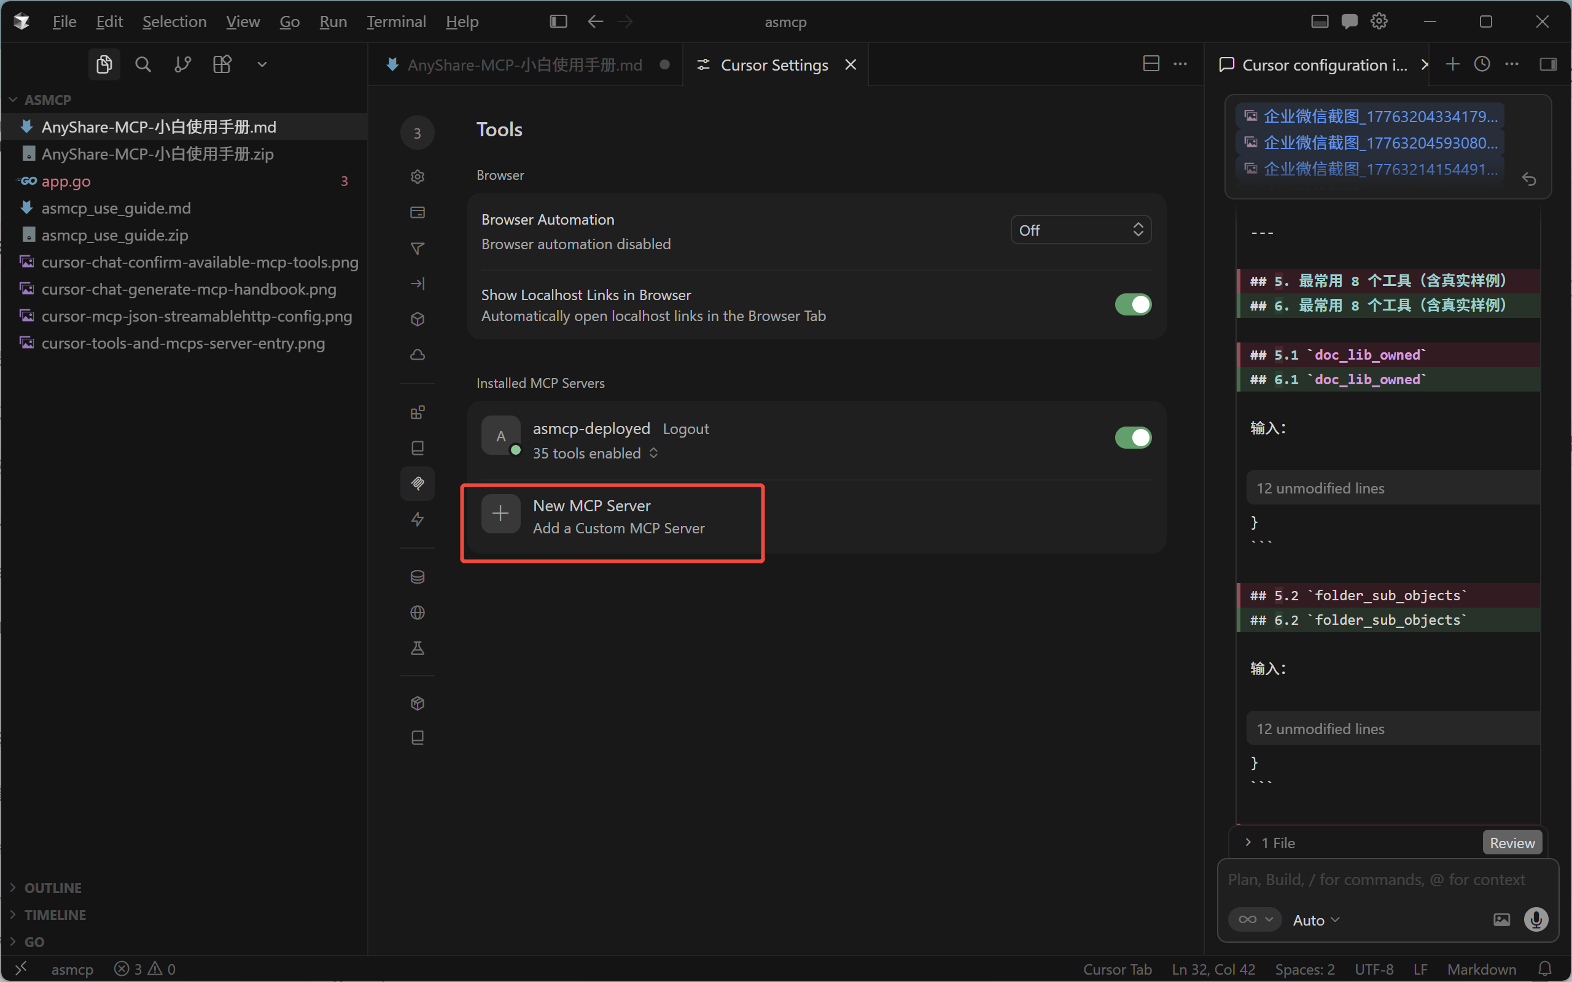1572x982 pixels.
Task: Show chat history clock icon
Action: coord(1482,64)
